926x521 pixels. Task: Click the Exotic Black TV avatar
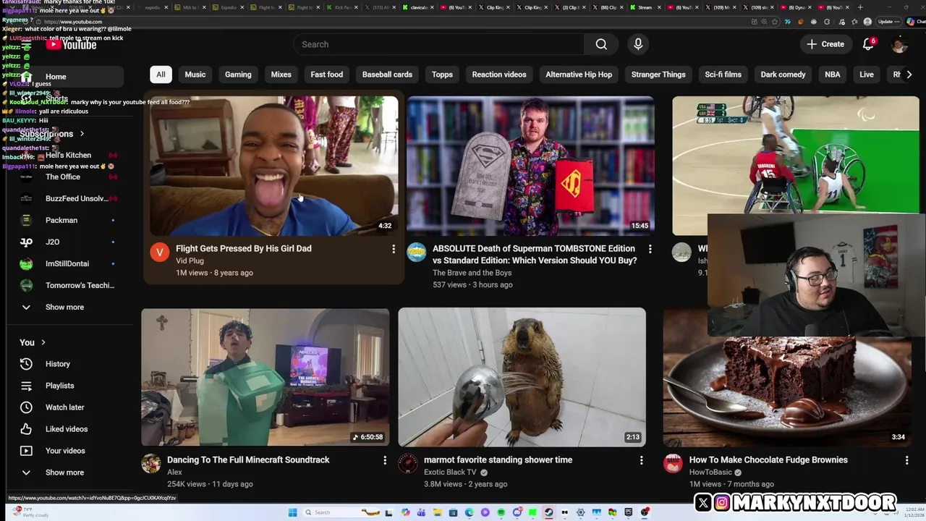[x=408, y=463]
